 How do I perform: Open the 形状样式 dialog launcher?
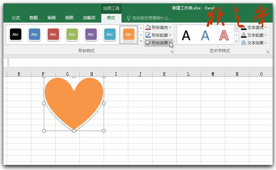coord(172,52)
